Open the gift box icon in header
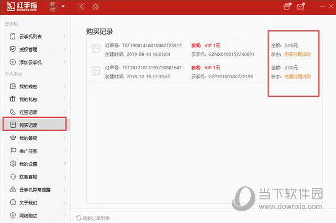This screenshot has width=336, height=223. pyautogui.click(x=287, y=6)
